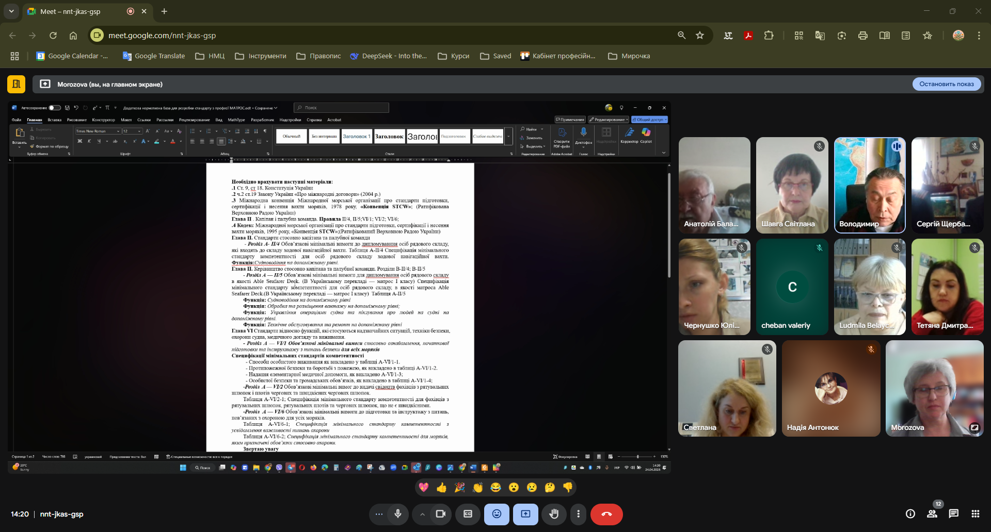Open meeting details info icon

910,514
